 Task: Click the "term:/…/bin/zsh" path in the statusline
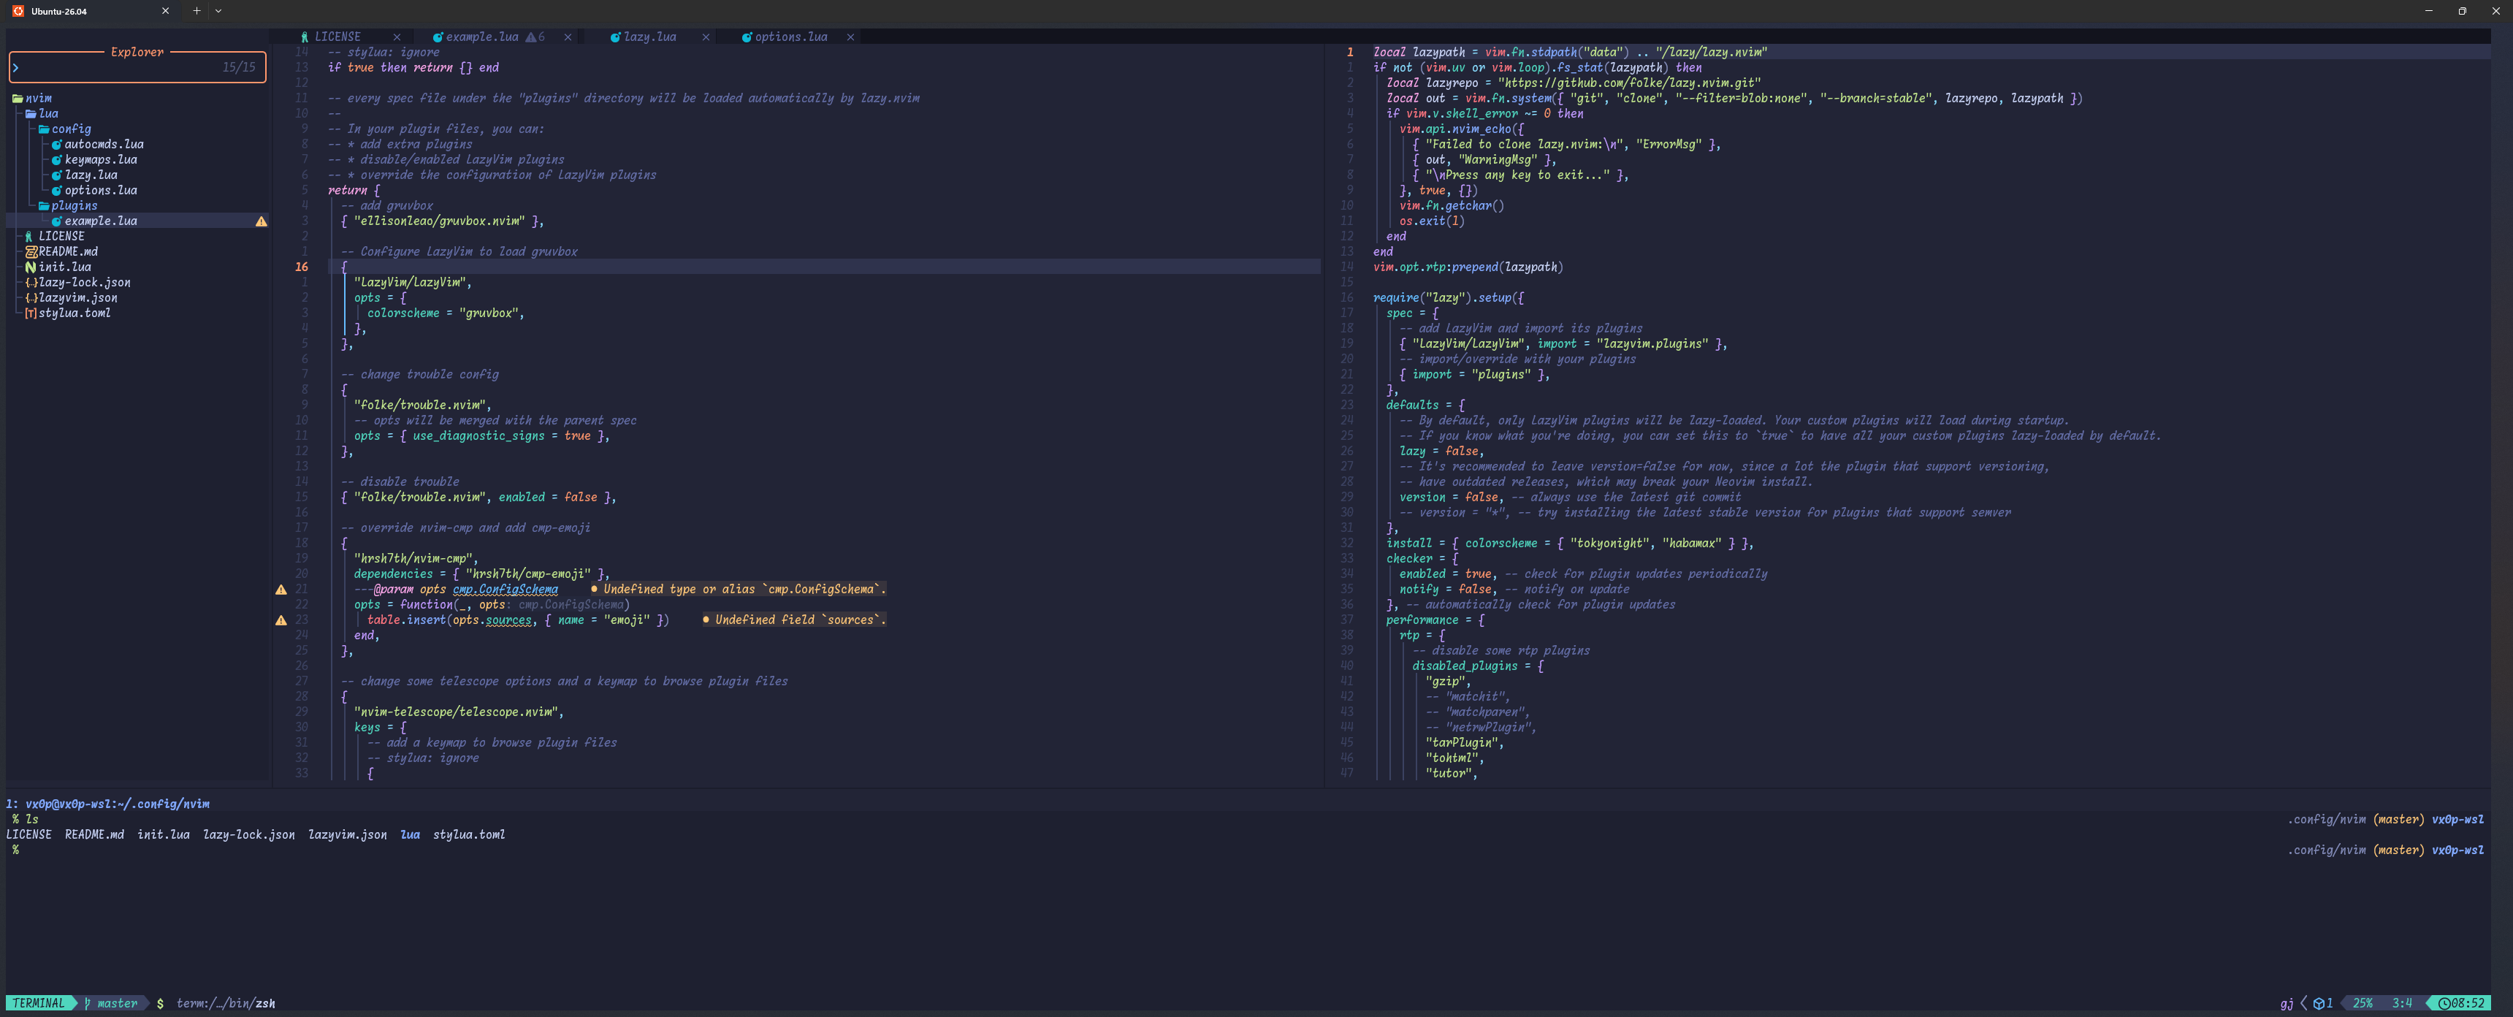[x=226, y=1003]
